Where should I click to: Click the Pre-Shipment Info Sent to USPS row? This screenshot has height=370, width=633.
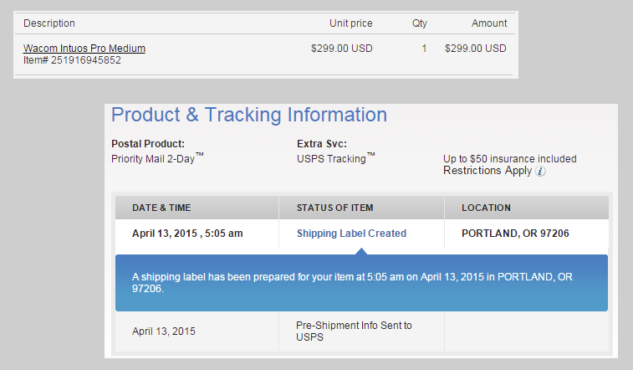[x=362, y=331]
